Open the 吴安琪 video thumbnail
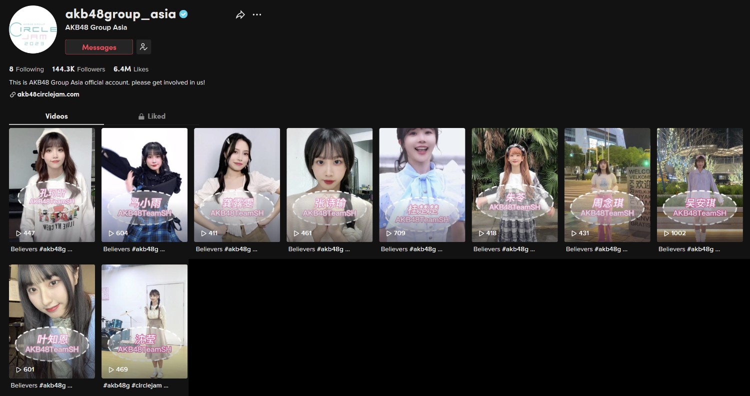This screenshot has height=396, width=750. coord(700,185)
